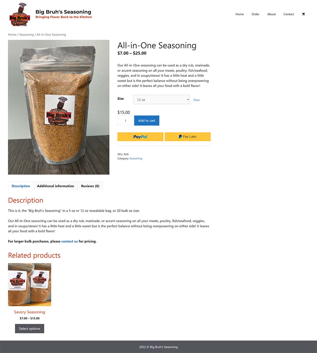Click Select options for Savory Seasoning
The width and height of the screenshot is (317, 353).
tap(30, 329)
